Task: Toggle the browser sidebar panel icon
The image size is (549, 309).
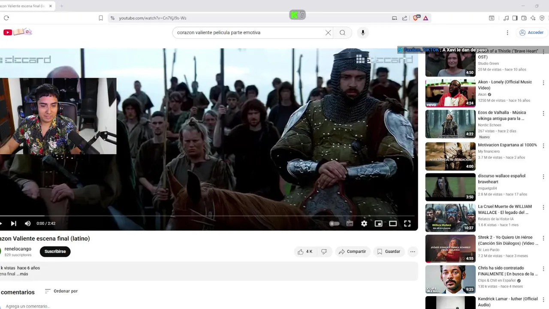Action: (x=515, y=18)
